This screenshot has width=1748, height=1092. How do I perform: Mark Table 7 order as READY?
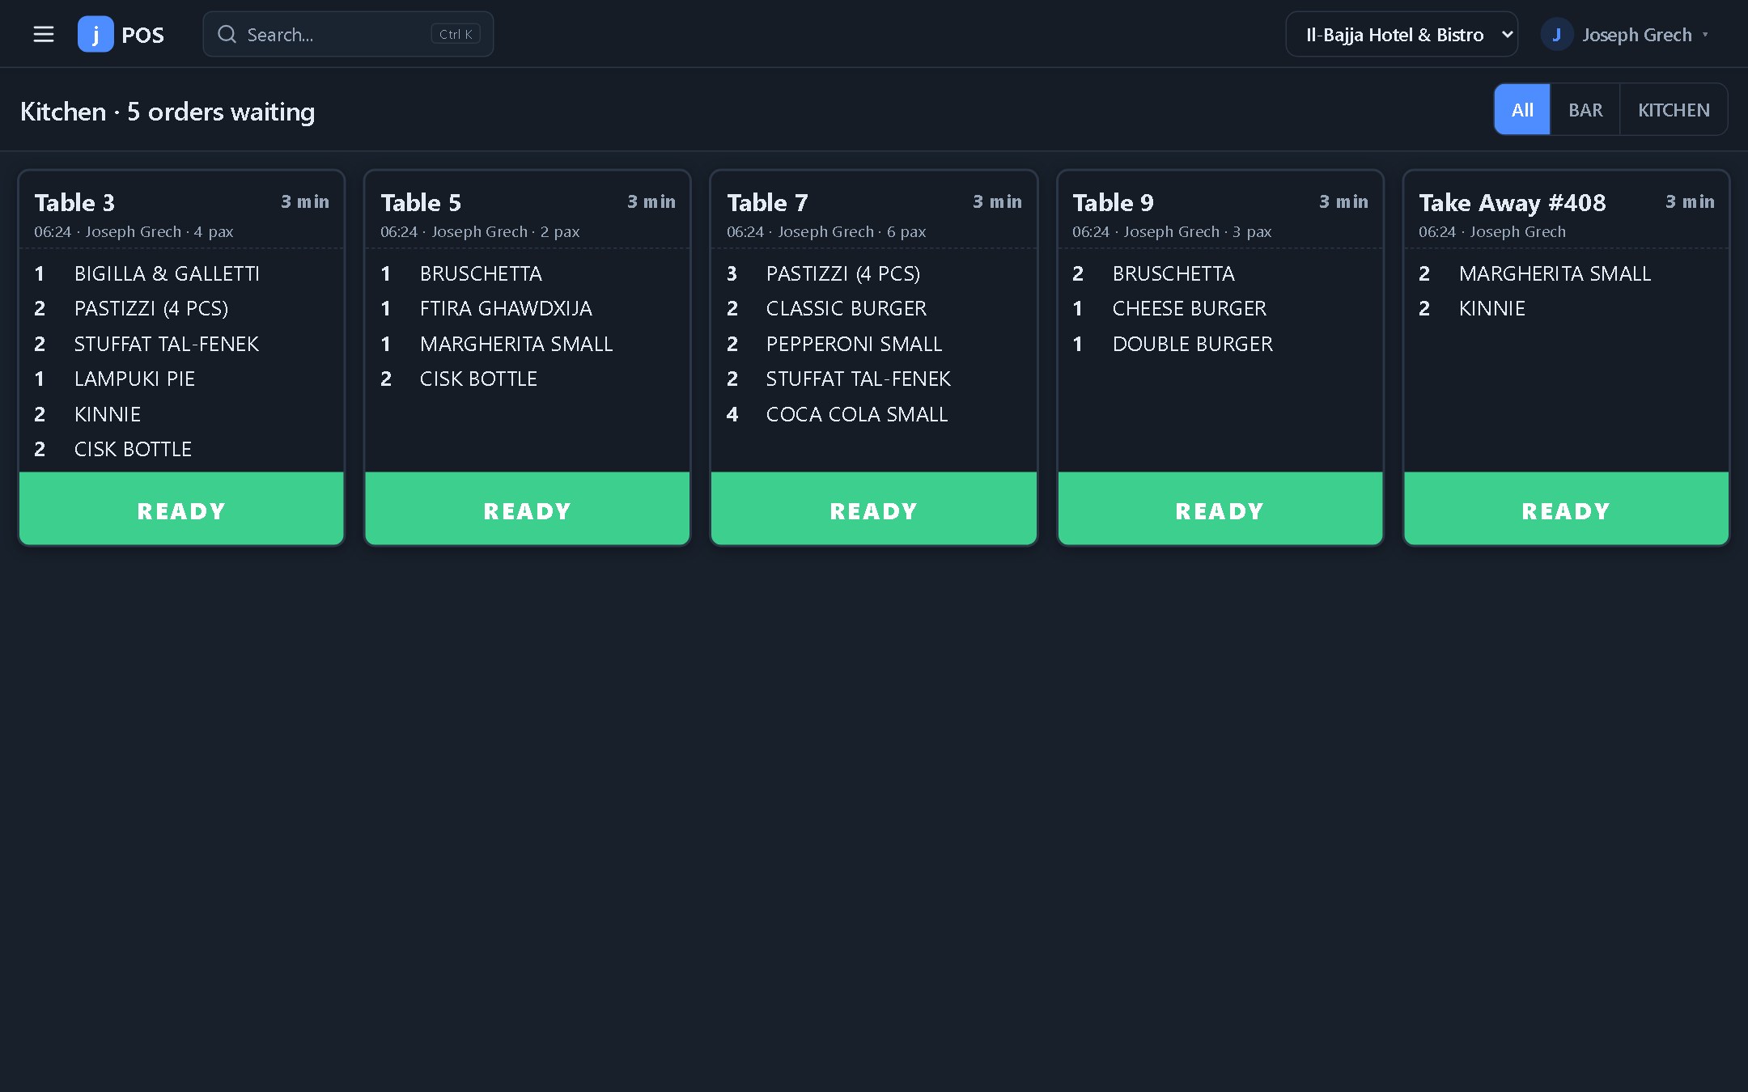click(874, 509)
